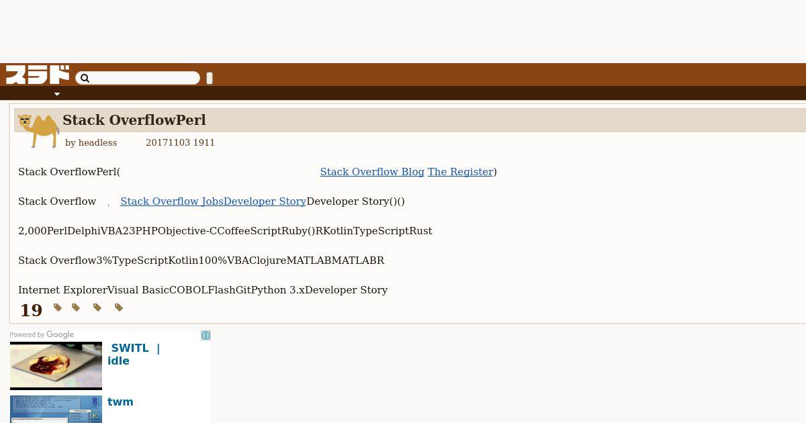The height and width of the screenshot is (423, 806).
Task: Click the comment count 19
Action: pyautogui.click(x=31, y=310)
